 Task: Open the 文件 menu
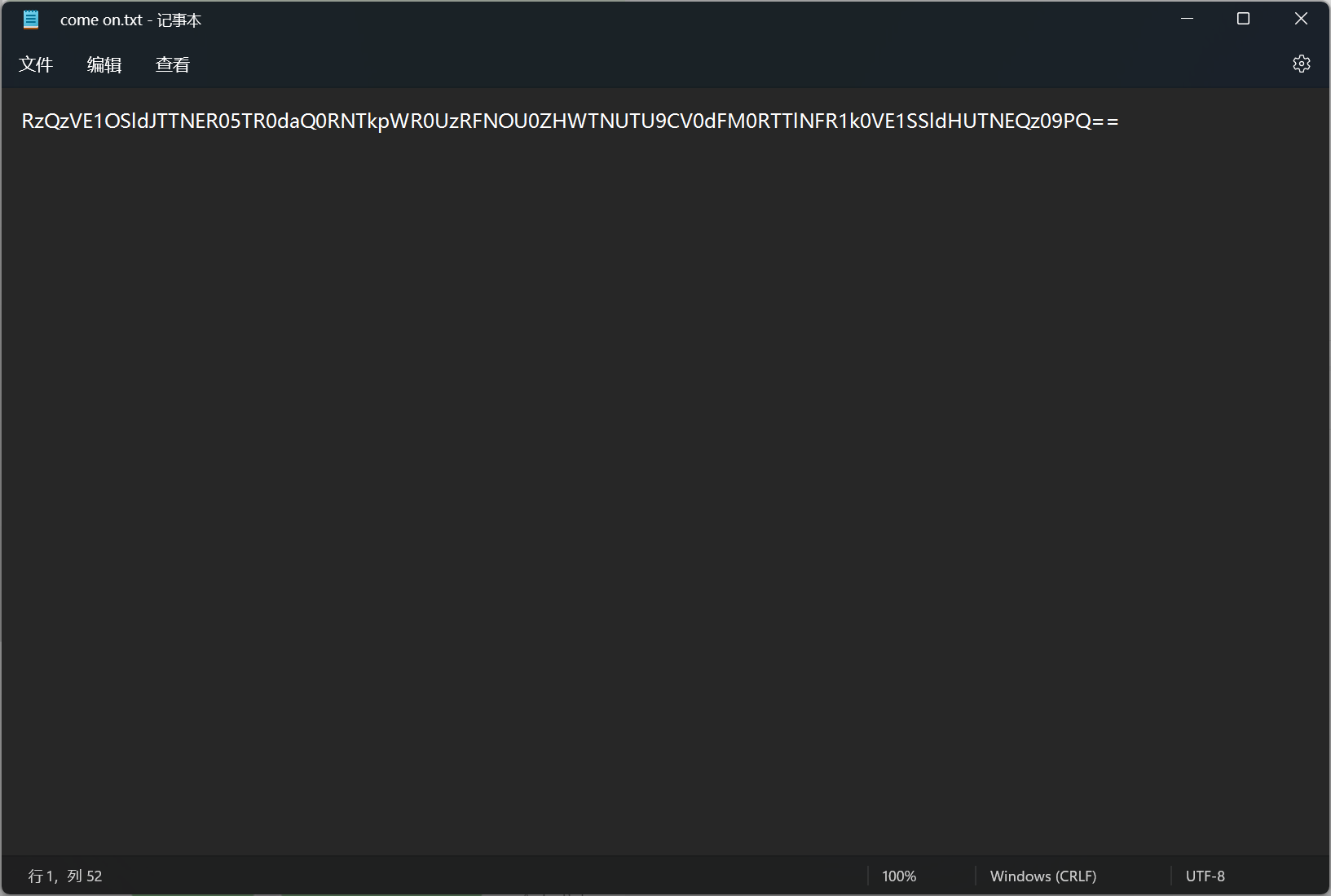tap(36, 64)
